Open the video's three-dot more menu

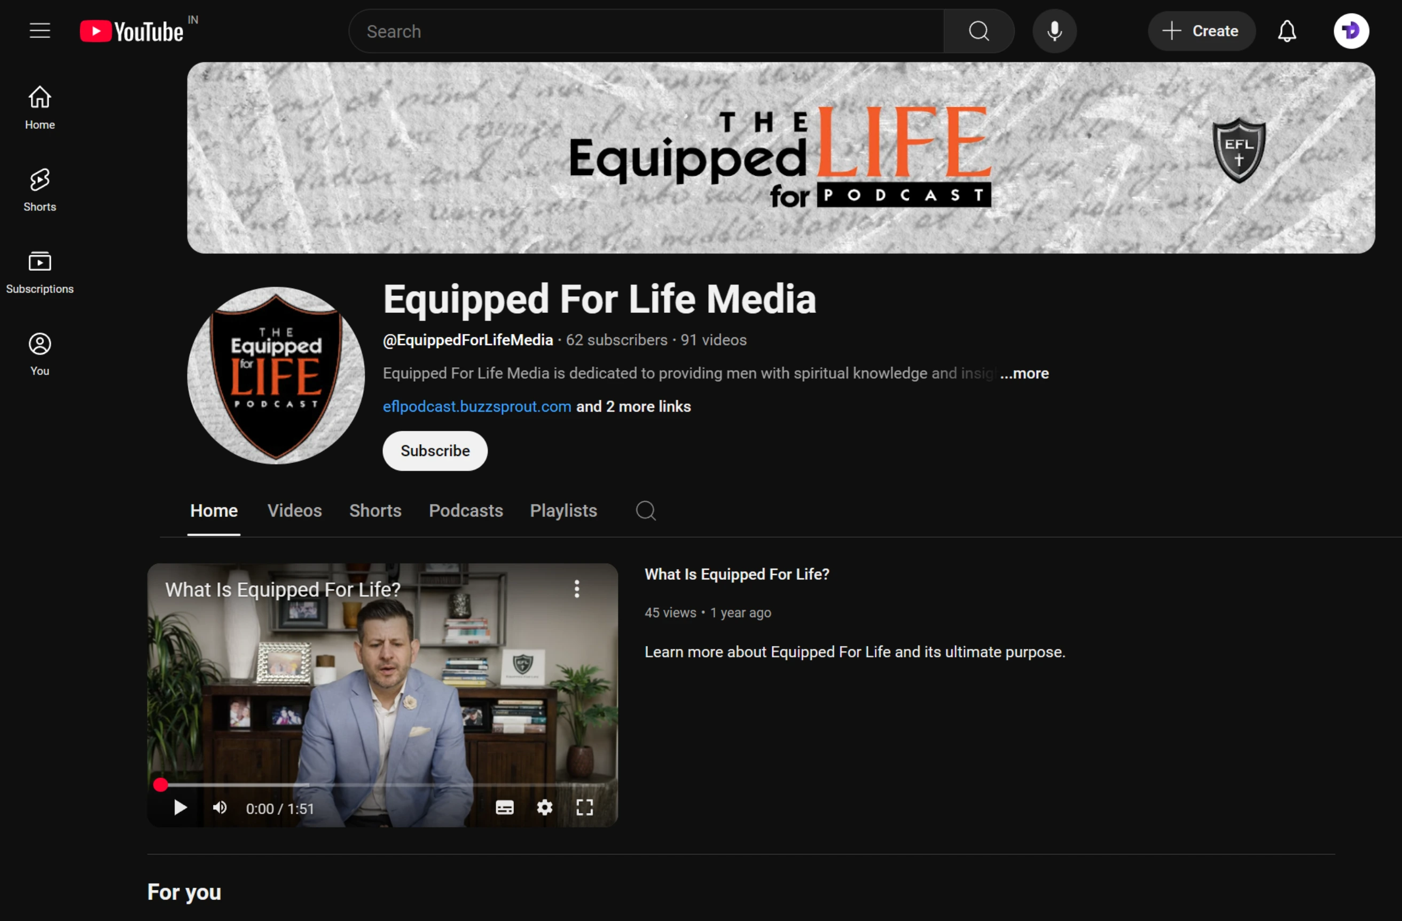(x=577, y=589)
